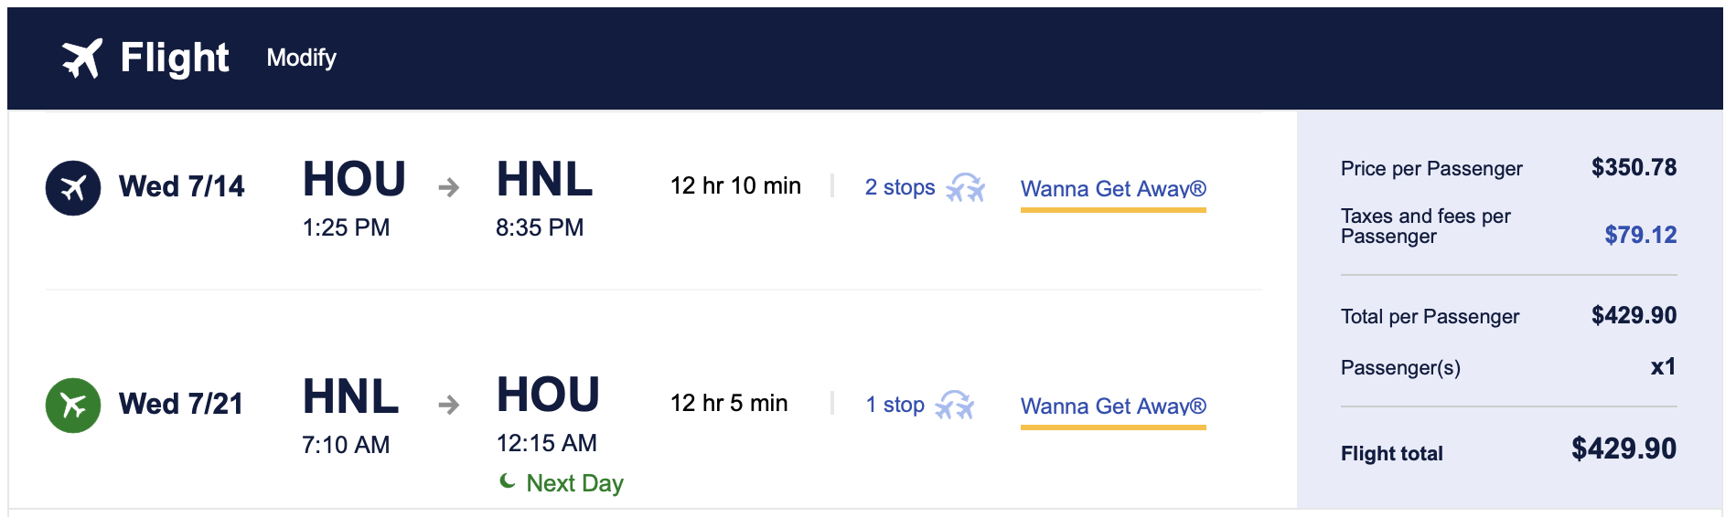Click the plane-change icon next to 1 stop

pos(954,405)
